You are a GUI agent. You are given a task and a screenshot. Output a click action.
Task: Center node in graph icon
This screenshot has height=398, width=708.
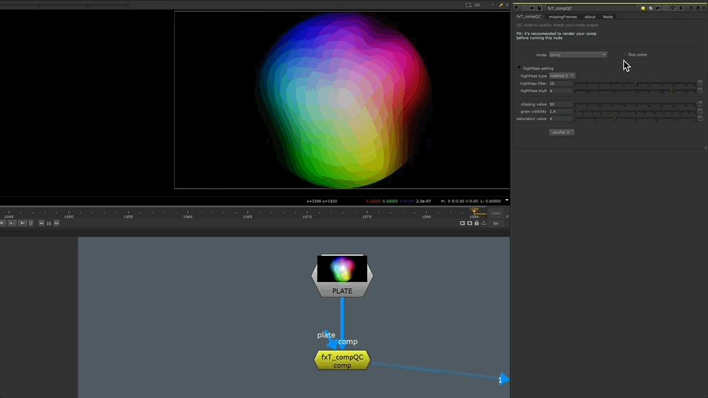point(524,8)
